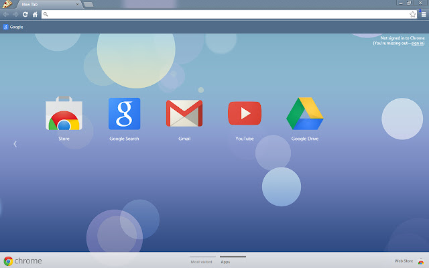
Task: Restore down the browser window
Action: pyautogui.click(x=409, y=3)
